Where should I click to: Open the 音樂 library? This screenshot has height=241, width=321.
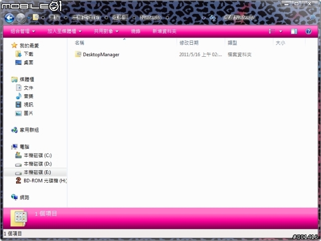coord(28,96)
